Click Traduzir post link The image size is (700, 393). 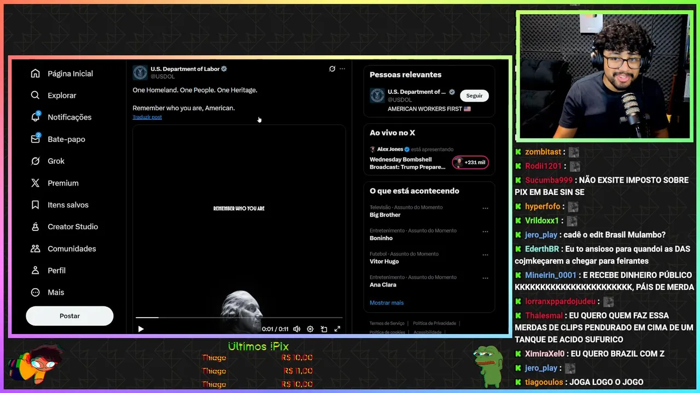tap(147, 117)
